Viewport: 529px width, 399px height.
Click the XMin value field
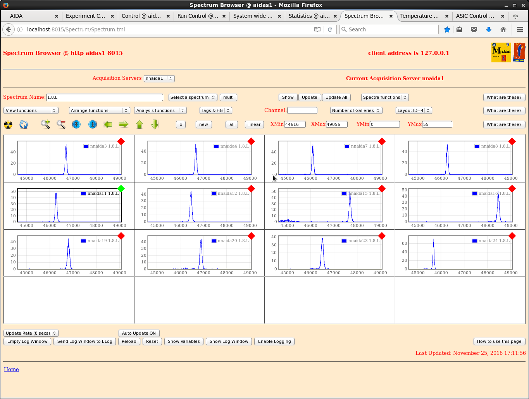pyautogui.click(x=295, y=125)
